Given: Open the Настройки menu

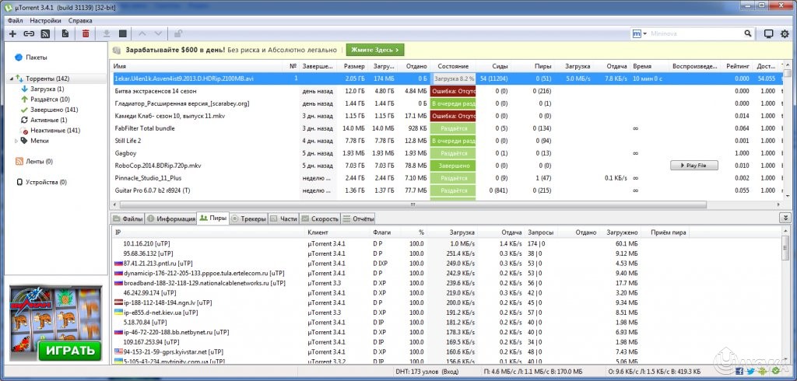Looking at the screenshot, I should (46, 20).
